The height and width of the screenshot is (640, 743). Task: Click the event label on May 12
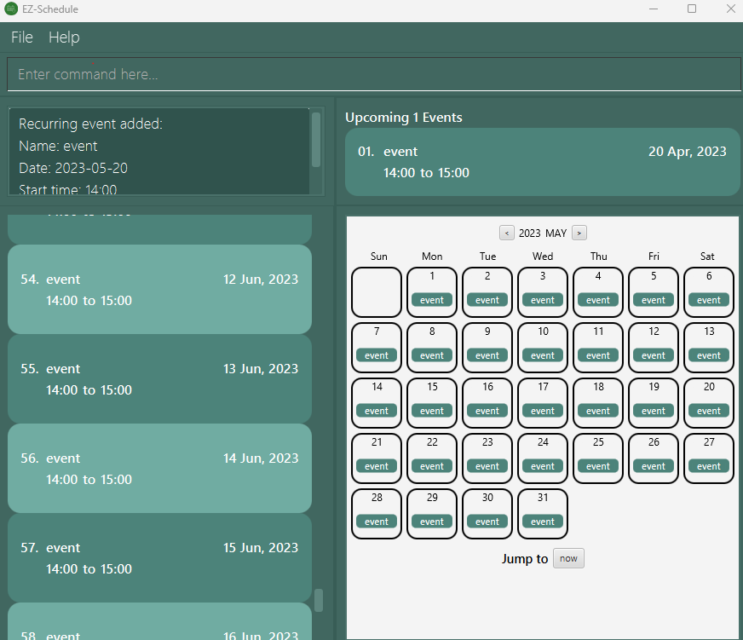(654, 355)
